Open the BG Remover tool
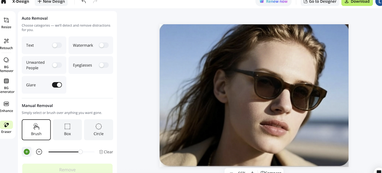 [x=6, y=65]
